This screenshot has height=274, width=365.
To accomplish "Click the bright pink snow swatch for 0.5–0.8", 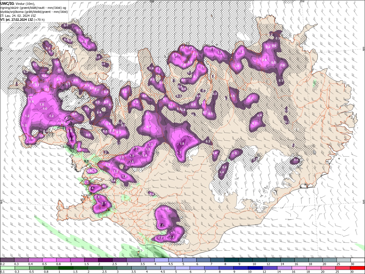I will (49, 260).
